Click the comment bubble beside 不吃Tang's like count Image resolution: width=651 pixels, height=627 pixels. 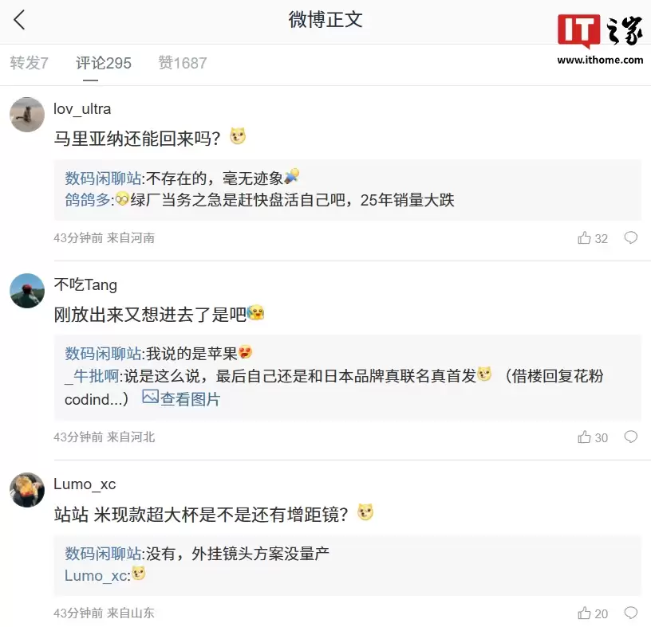(x=630, y=437)
